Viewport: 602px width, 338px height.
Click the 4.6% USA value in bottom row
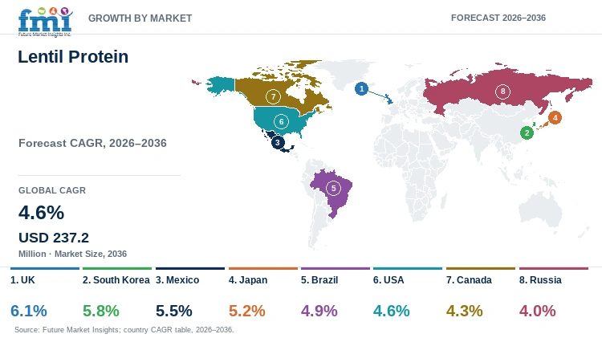pyautogui.click(x=391, y=311)
